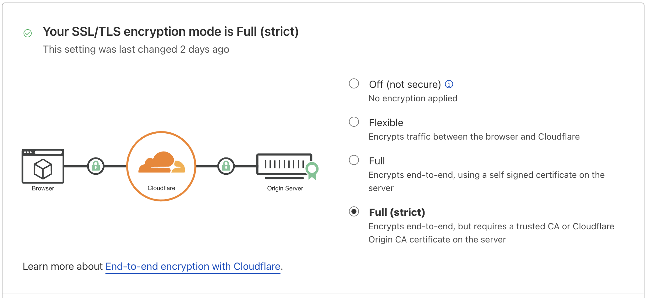Viewport: 647px width, 298px height.
Task: Click the padlock between Browser and Cloudflare
Action: point(96,166)
